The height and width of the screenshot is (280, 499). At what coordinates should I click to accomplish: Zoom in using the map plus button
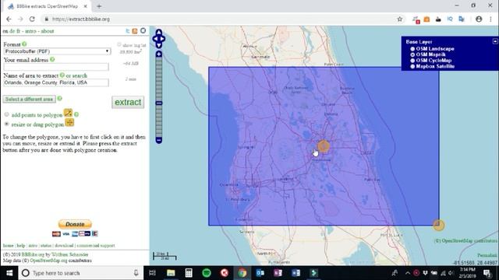click(159, 54)
